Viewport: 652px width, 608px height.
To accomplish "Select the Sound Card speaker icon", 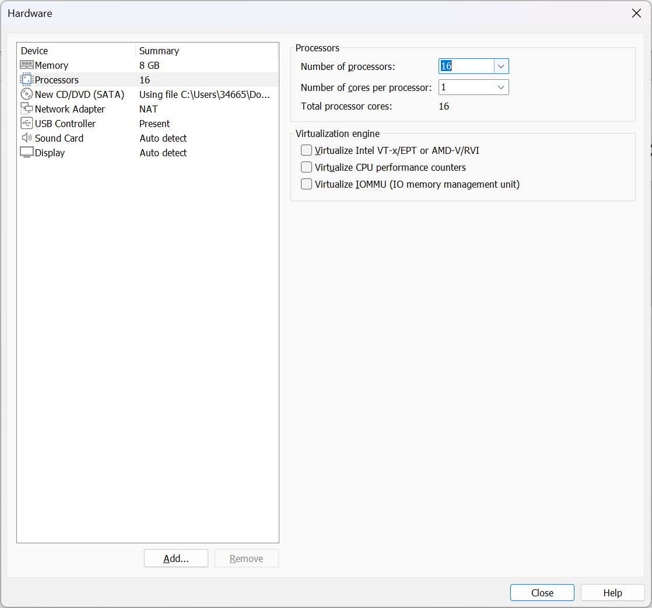I will (x=27, y=138).
